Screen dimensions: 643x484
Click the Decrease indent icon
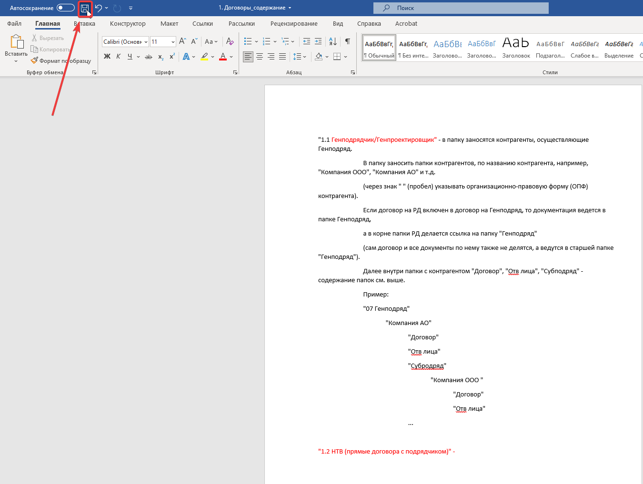pos(307,42)
